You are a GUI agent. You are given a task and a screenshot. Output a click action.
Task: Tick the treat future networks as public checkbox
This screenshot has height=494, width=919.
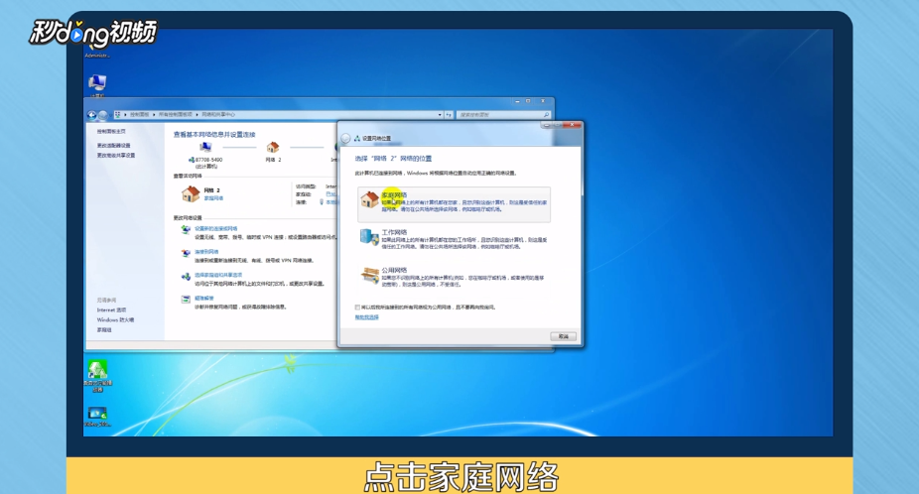pos(357,308)
